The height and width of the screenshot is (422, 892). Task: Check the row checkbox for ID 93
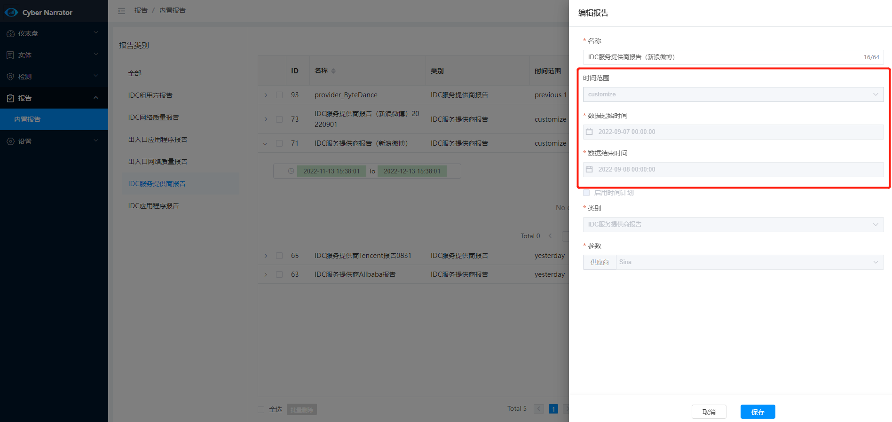click(279, 95)
